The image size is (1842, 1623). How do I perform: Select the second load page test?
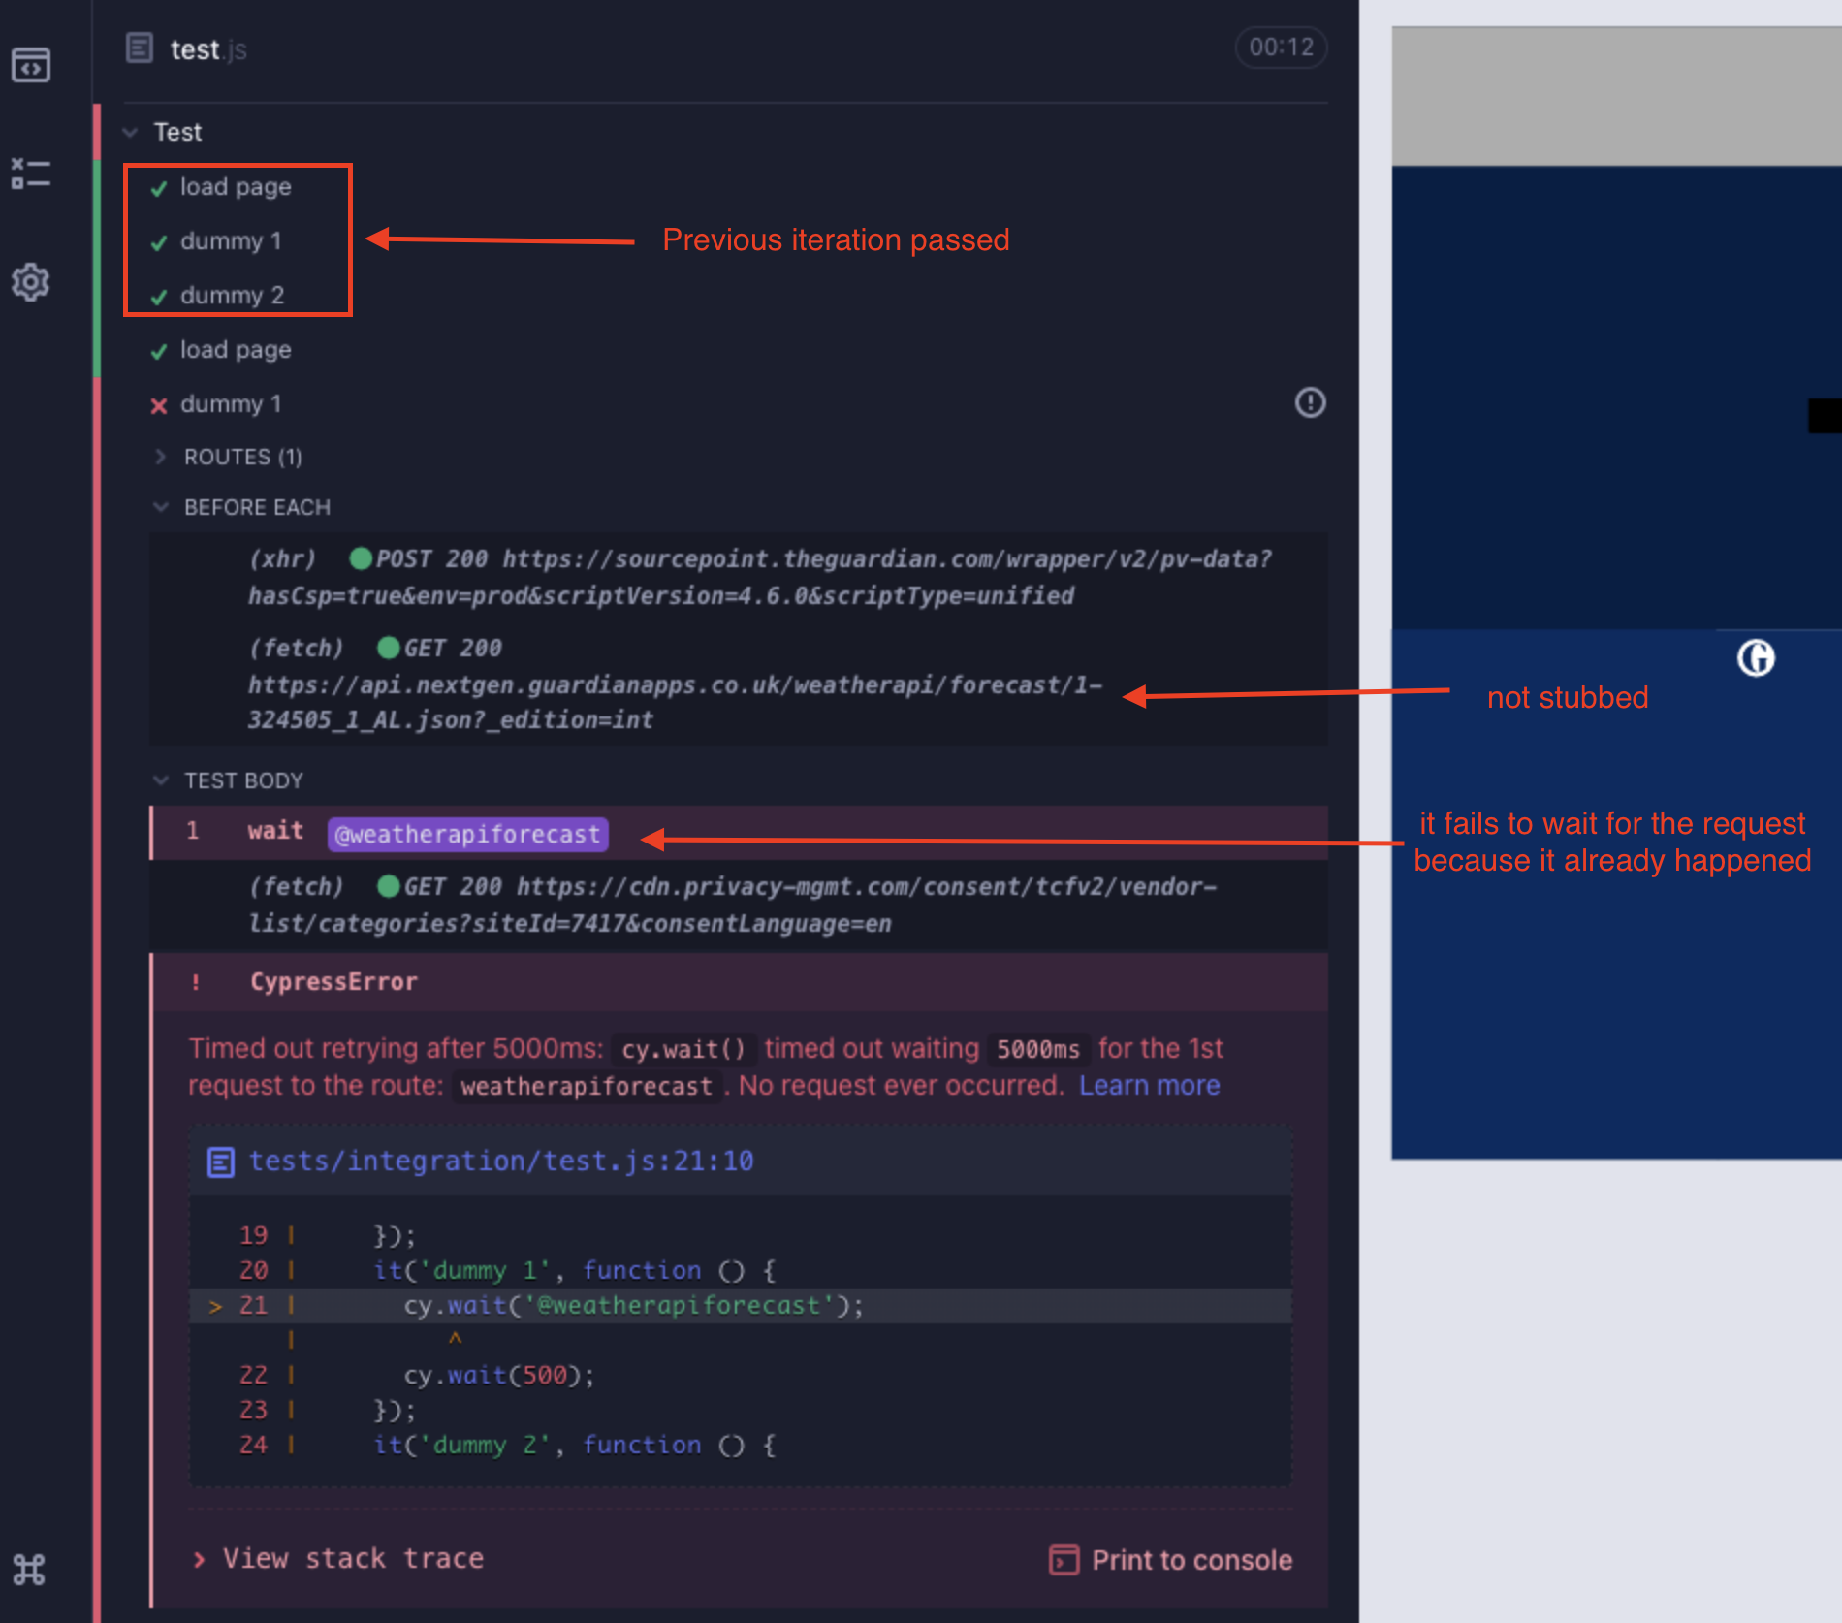pyautogui.click(x=236, y=349)
